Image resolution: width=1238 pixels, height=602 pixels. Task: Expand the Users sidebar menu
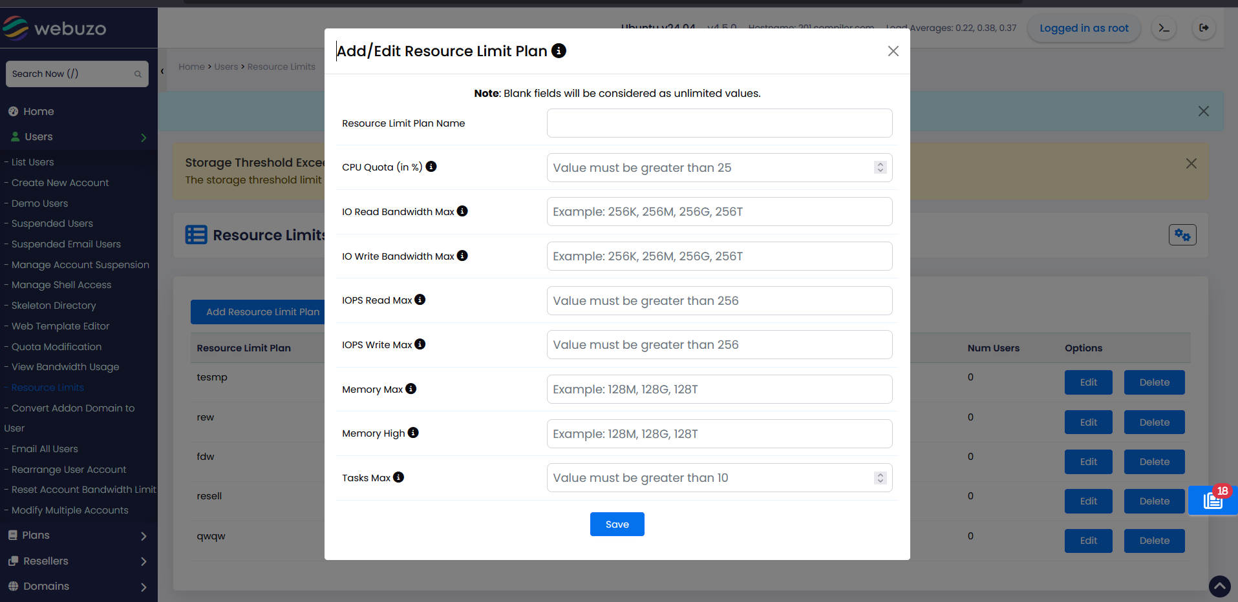[x=79, y=137]
